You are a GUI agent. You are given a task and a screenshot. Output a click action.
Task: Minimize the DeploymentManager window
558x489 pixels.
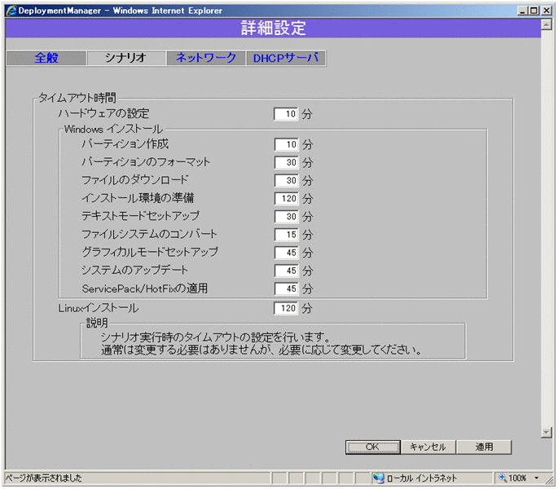click(522, 11)
